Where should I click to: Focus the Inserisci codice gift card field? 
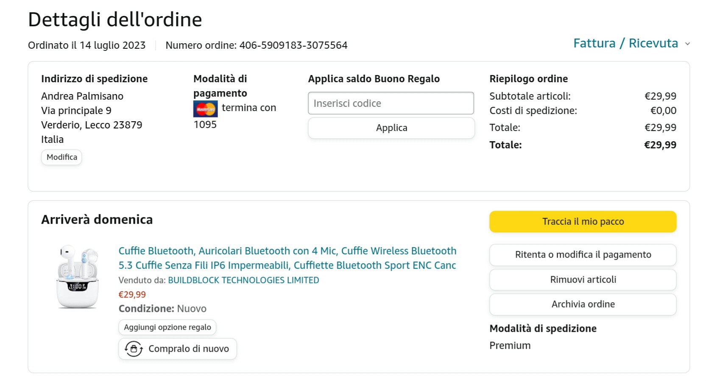pyautogui.click(x=391, y=103)
